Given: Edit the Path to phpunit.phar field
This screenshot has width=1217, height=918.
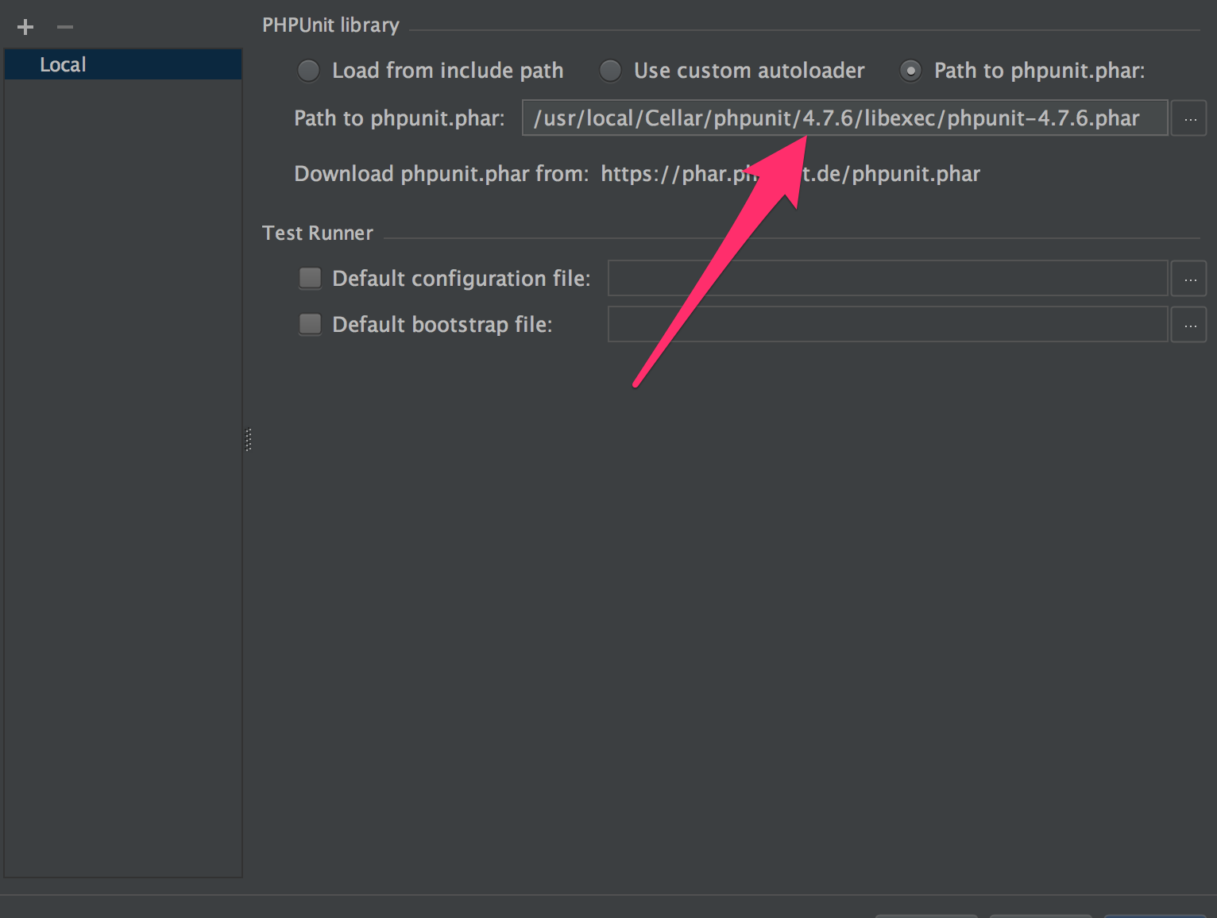Looking at the screenshot, I should tap(844, 118).
